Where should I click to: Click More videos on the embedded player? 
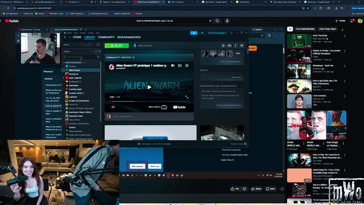(158, 107)
